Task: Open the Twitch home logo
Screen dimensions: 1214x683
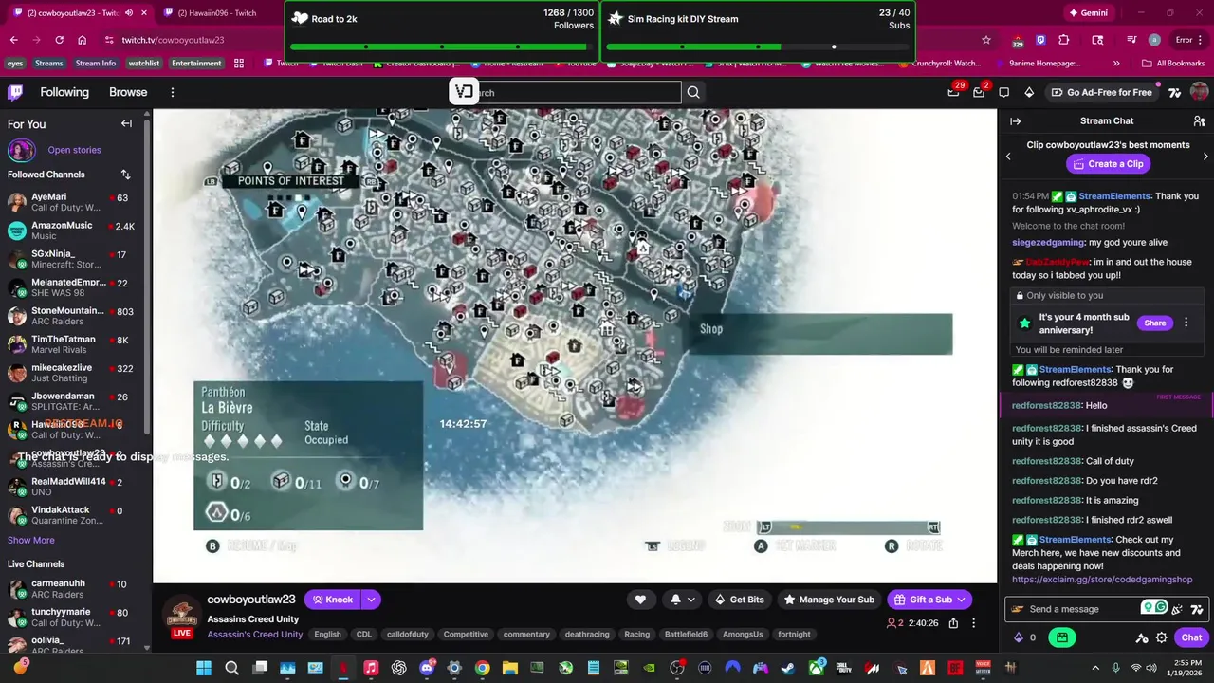Action: (x=15, y=92)
